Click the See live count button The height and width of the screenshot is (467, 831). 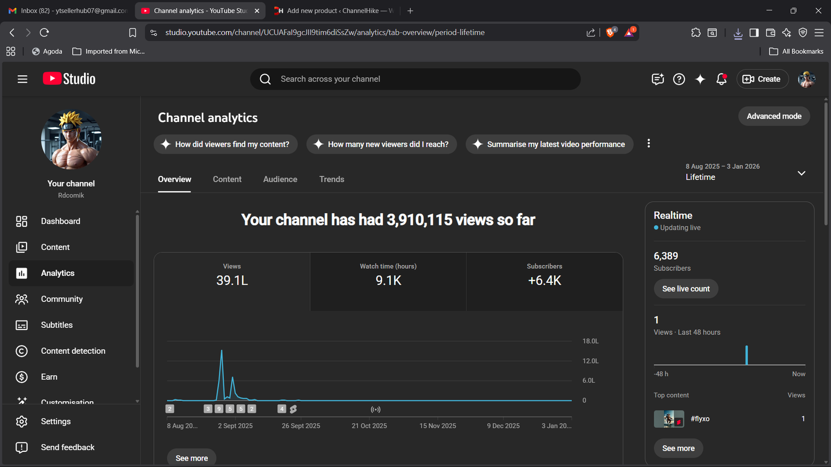click(x=686, y=289)
